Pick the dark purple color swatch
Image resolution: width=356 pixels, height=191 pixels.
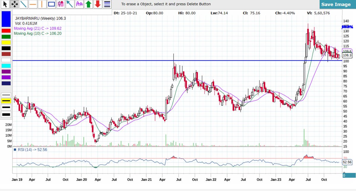click(x=6, y=71)
